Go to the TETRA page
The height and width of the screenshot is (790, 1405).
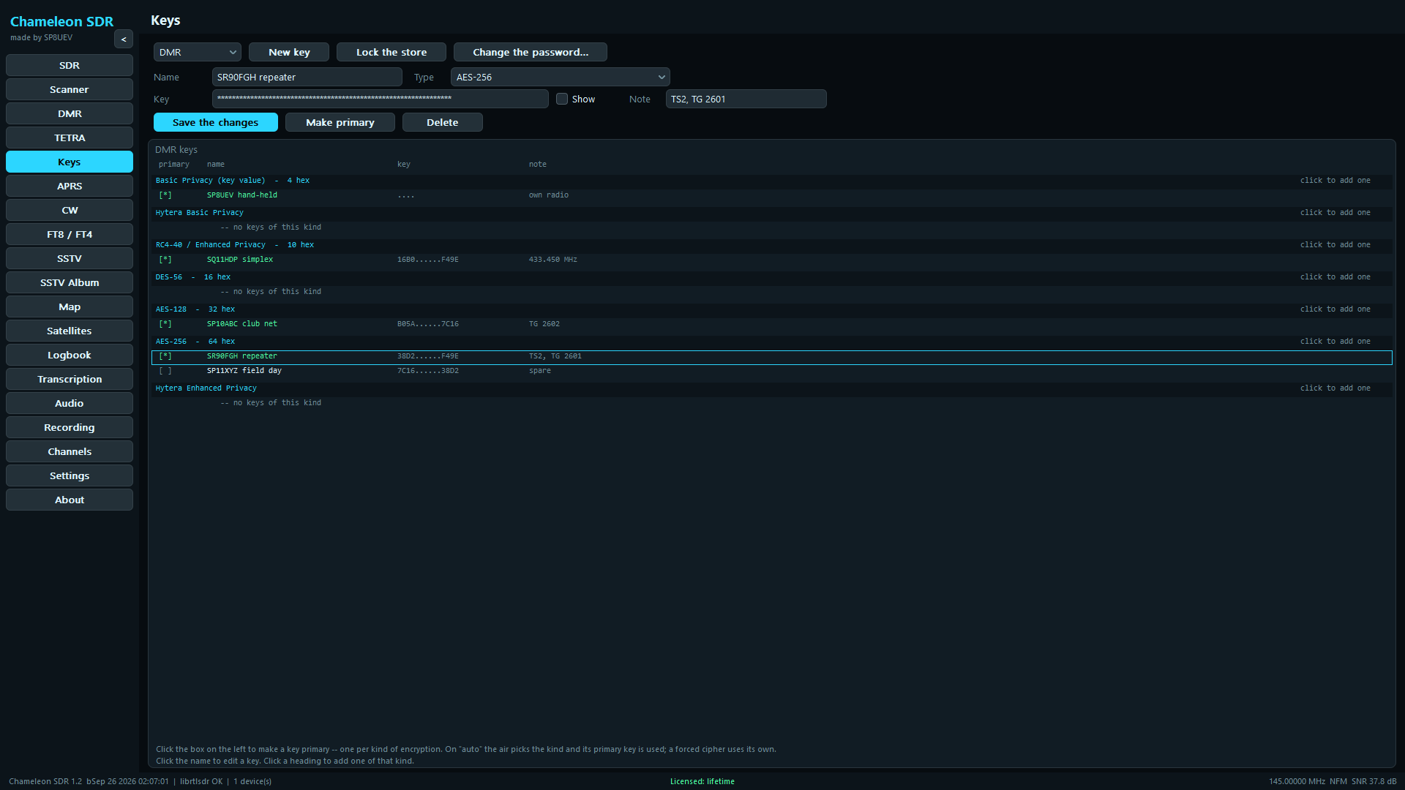coord(70,138)
